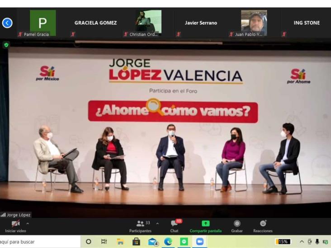Click muted mic icon on GRACIELA GOMEZ tile

[73, 34]
